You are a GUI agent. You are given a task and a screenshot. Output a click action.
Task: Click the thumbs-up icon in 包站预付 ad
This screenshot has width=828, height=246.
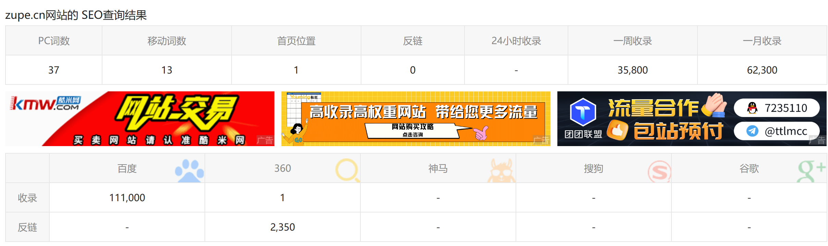(x=617, y=130)
